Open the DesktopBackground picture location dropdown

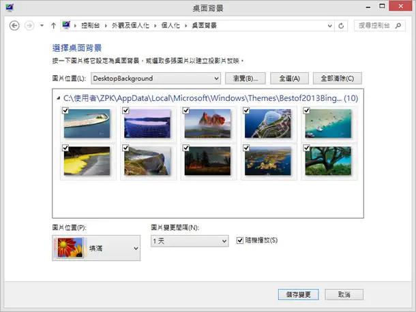155,78
